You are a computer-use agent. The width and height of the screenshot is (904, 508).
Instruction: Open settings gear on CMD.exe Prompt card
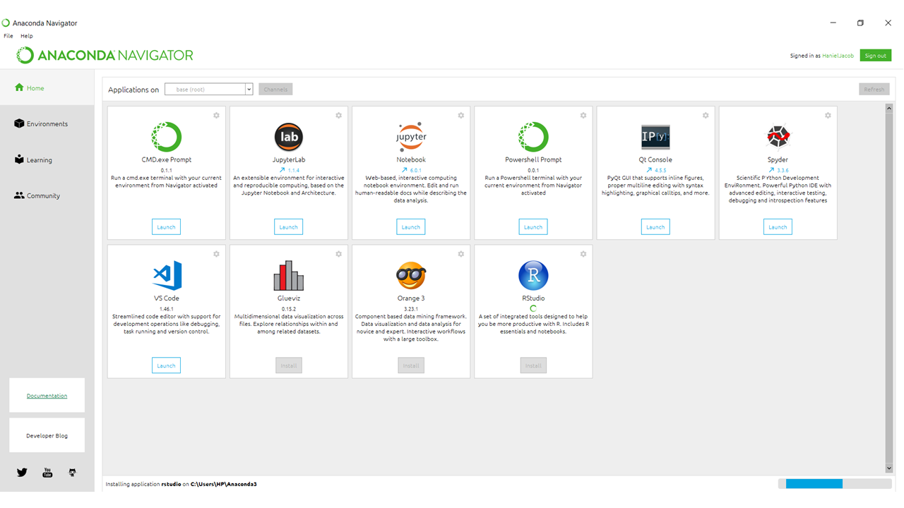[x=216, y=116]
